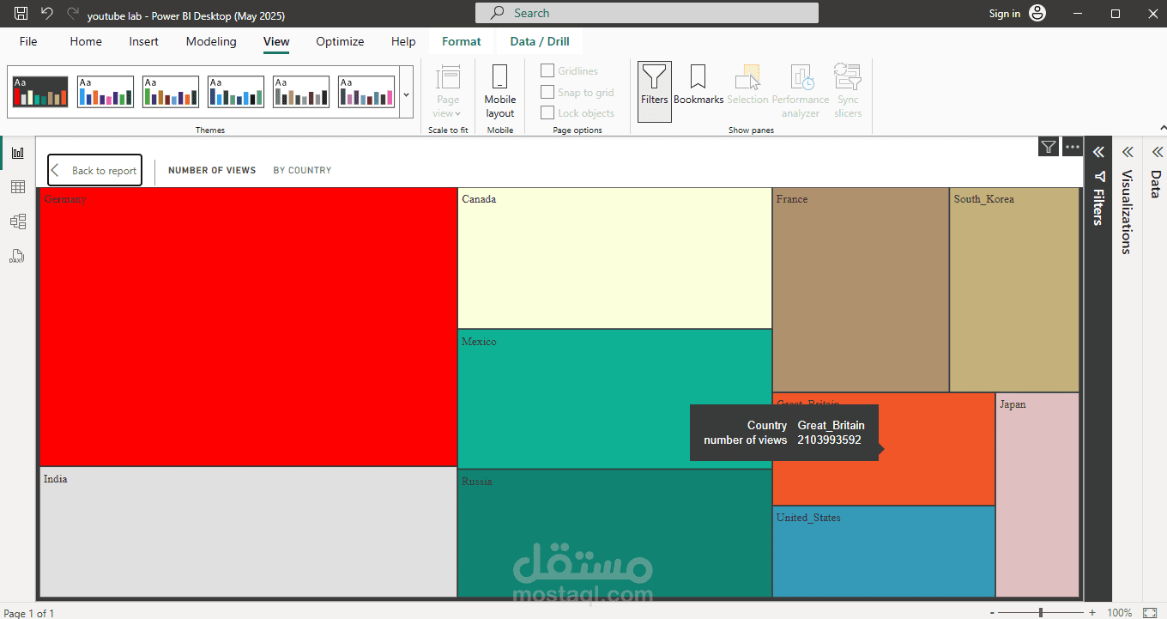Switch to the Format tab
Image resolution: width=1167 pixels, height=619 pixels.
click(x=462, y=41)
